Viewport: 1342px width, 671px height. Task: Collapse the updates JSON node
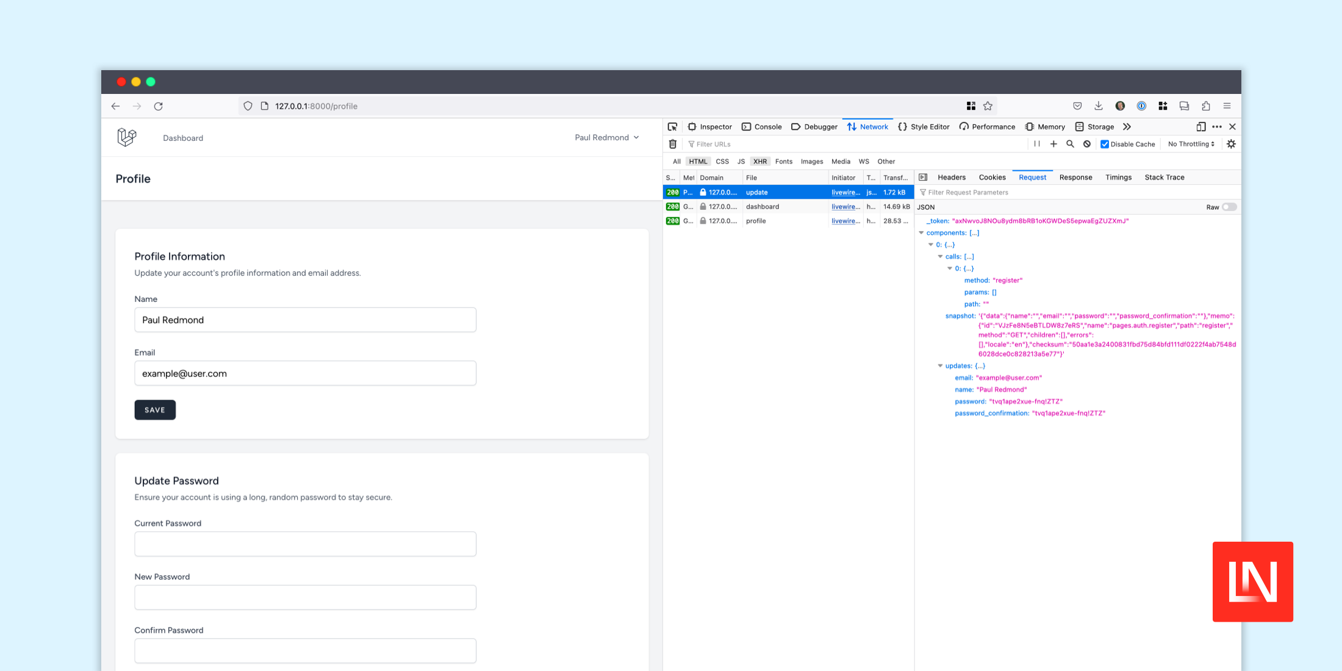(940, 366)
